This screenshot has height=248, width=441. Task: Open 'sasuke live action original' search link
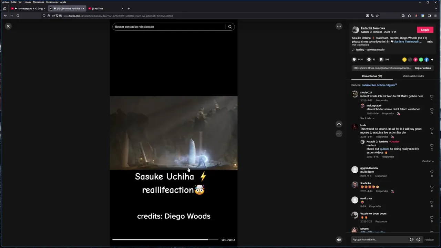[379, 85]
